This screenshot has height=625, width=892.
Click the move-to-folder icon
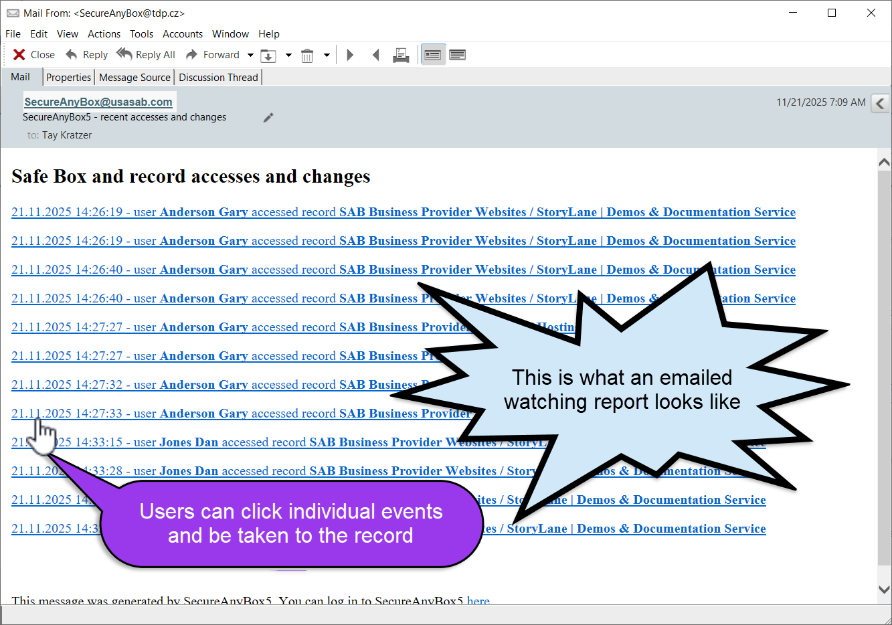[268, 55]
